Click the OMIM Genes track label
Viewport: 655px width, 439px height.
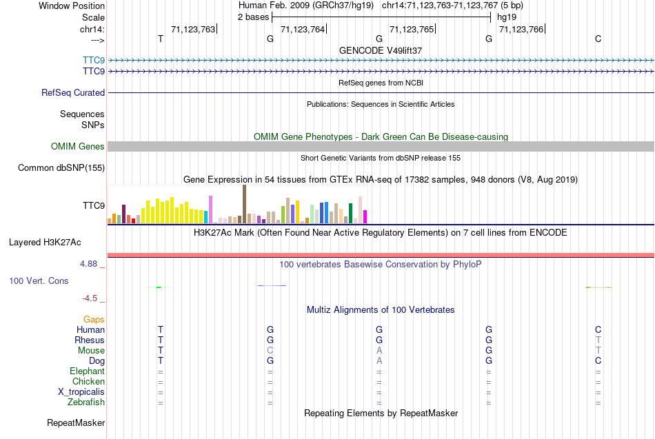[x=77, y=146]
